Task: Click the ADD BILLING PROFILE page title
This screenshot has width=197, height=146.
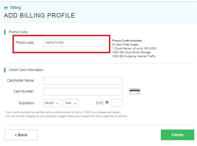Action: 39,15
